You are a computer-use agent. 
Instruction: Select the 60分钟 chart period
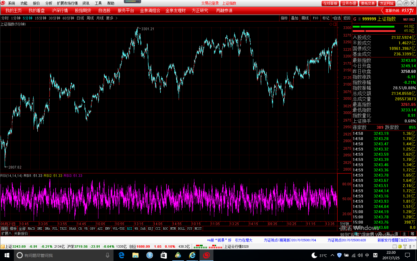(x=68, y=18)
